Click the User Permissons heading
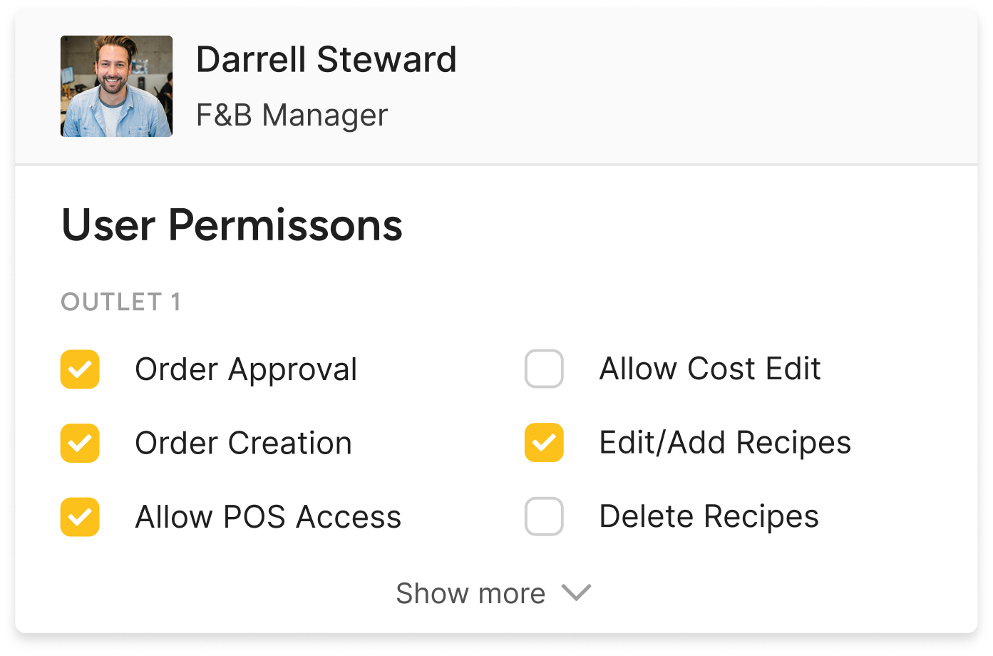 pyautogui.click(x=232, y=225)
